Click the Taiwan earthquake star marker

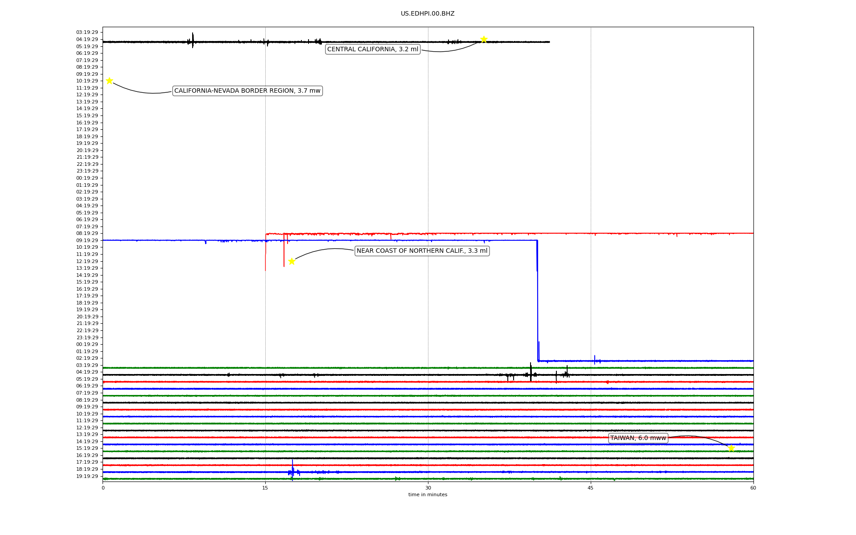coord(731,448)
